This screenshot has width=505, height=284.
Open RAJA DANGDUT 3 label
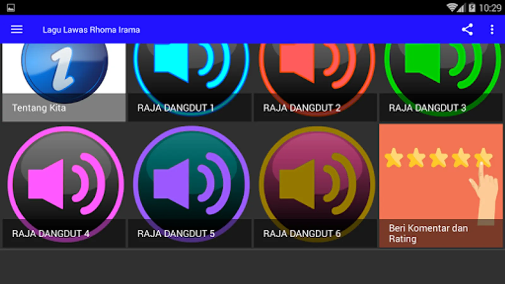click(x=427, y=108)
